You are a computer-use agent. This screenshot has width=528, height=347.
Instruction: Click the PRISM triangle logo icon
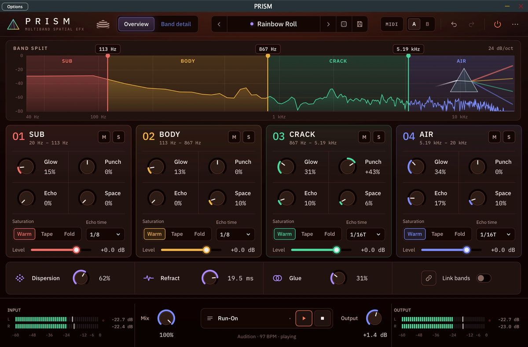[13, 24]
